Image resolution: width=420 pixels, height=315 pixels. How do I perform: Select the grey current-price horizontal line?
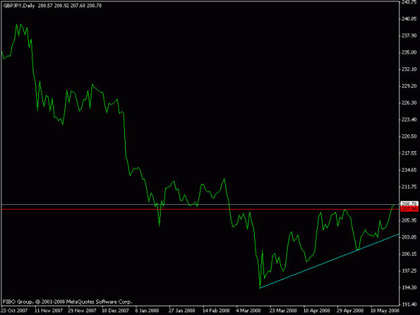pos(200,205)
